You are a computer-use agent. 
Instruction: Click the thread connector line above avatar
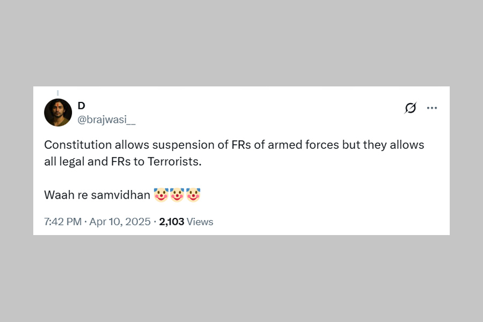(57, 93)
